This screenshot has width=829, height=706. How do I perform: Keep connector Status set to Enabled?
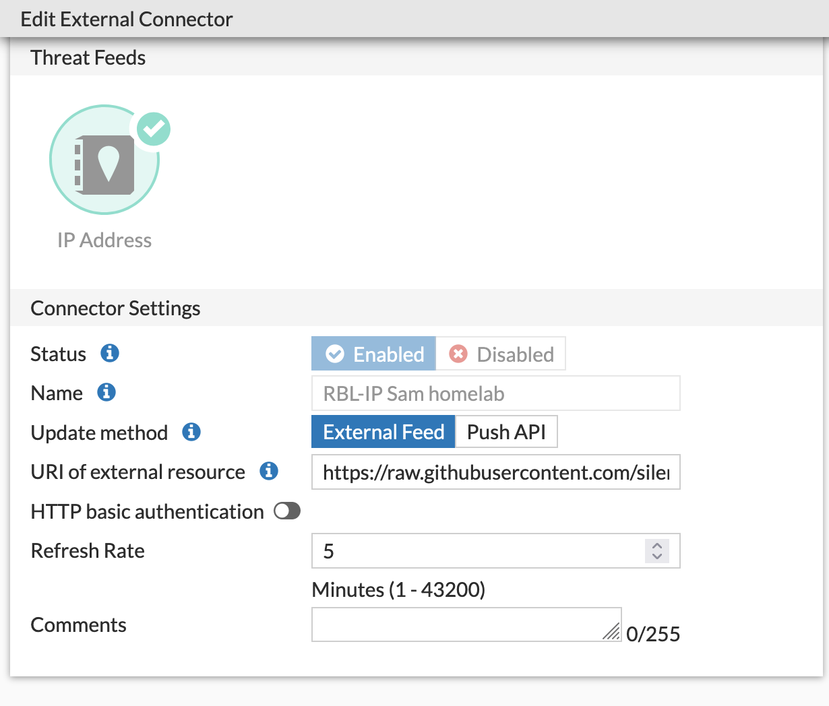[x=373, y=353]
